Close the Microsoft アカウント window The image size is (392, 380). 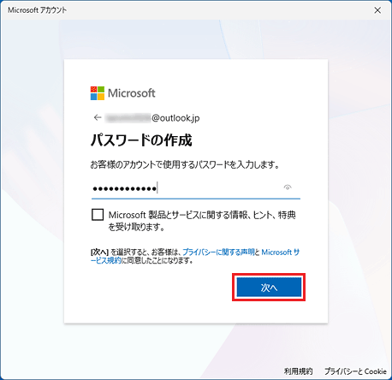click(377, 10)
